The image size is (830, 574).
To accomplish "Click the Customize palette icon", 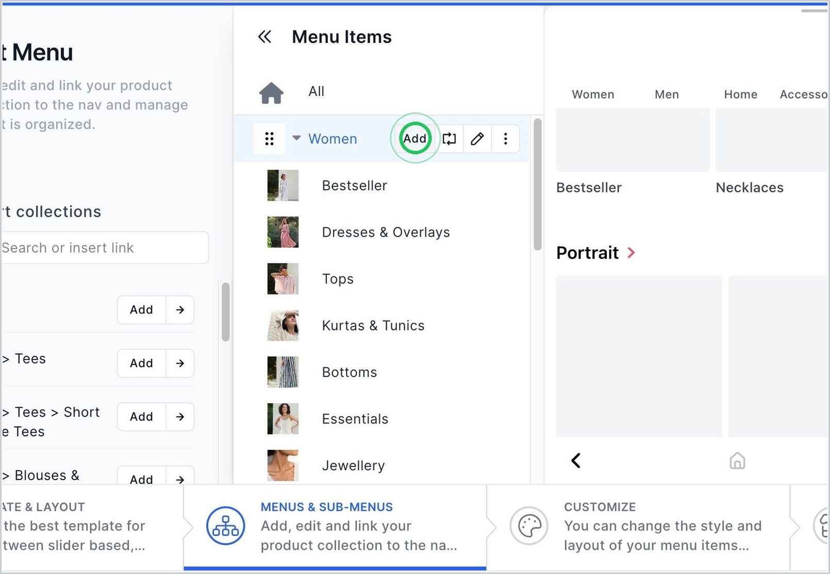I will 529,526.
